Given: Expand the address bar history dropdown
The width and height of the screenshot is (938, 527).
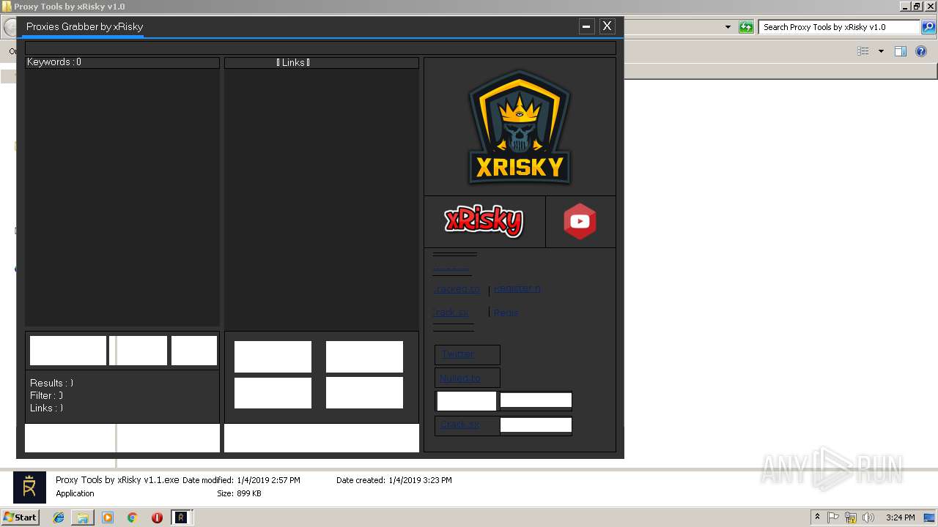Looking at the screenshot, I should pos(728,27).
